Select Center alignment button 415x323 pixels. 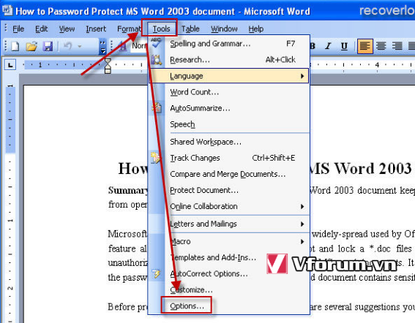pos(381,46)
